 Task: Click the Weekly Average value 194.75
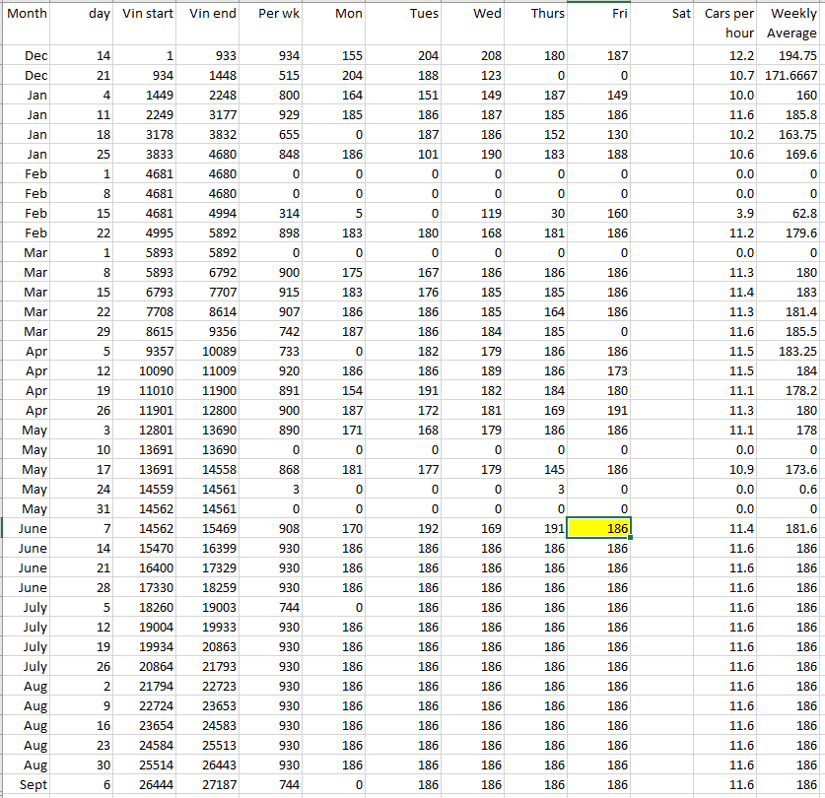[x=796, y=56]
